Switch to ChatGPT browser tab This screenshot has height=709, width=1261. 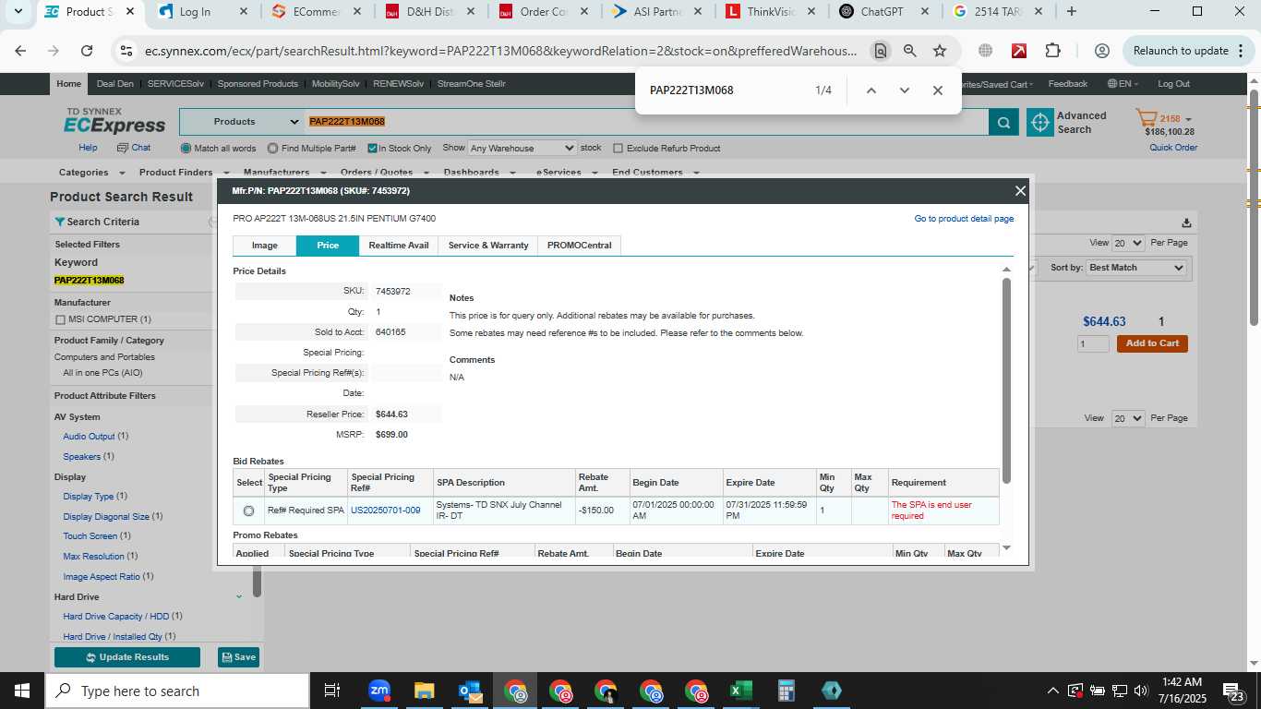883,12
